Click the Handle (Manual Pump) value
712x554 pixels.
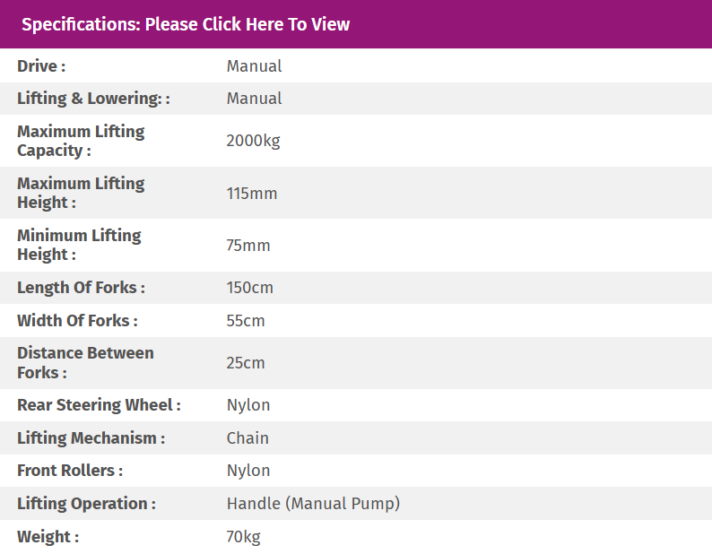[313, 504]
